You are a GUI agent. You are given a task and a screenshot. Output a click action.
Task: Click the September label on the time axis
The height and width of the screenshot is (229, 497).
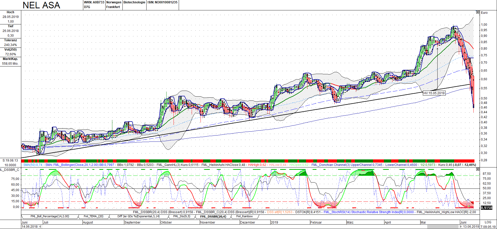(x=132, y=223)
